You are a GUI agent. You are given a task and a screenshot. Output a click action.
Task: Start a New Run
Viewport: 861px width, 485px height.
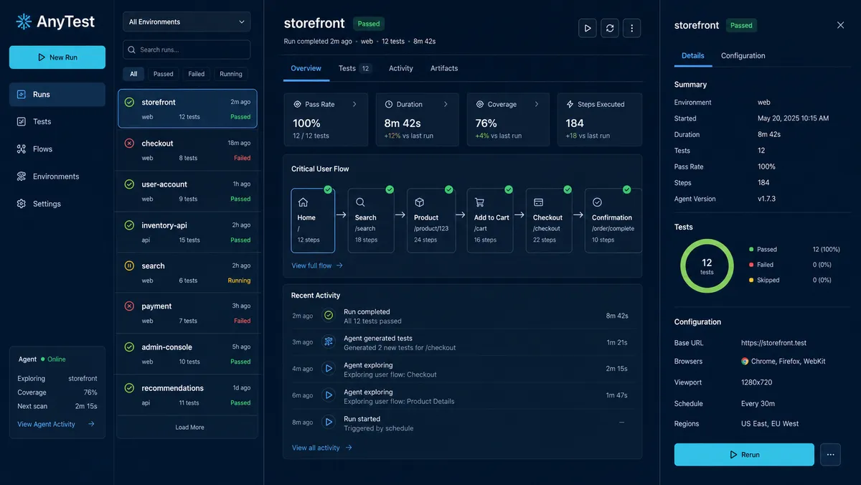point(57,57)
